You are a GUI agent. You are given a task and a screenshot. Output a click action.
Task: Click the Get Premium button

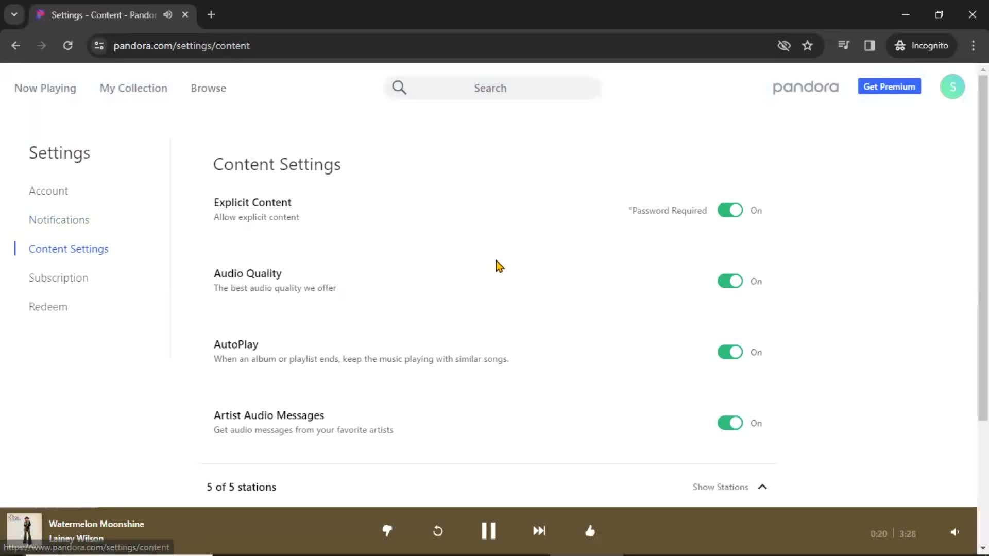[x=889, y=86]
